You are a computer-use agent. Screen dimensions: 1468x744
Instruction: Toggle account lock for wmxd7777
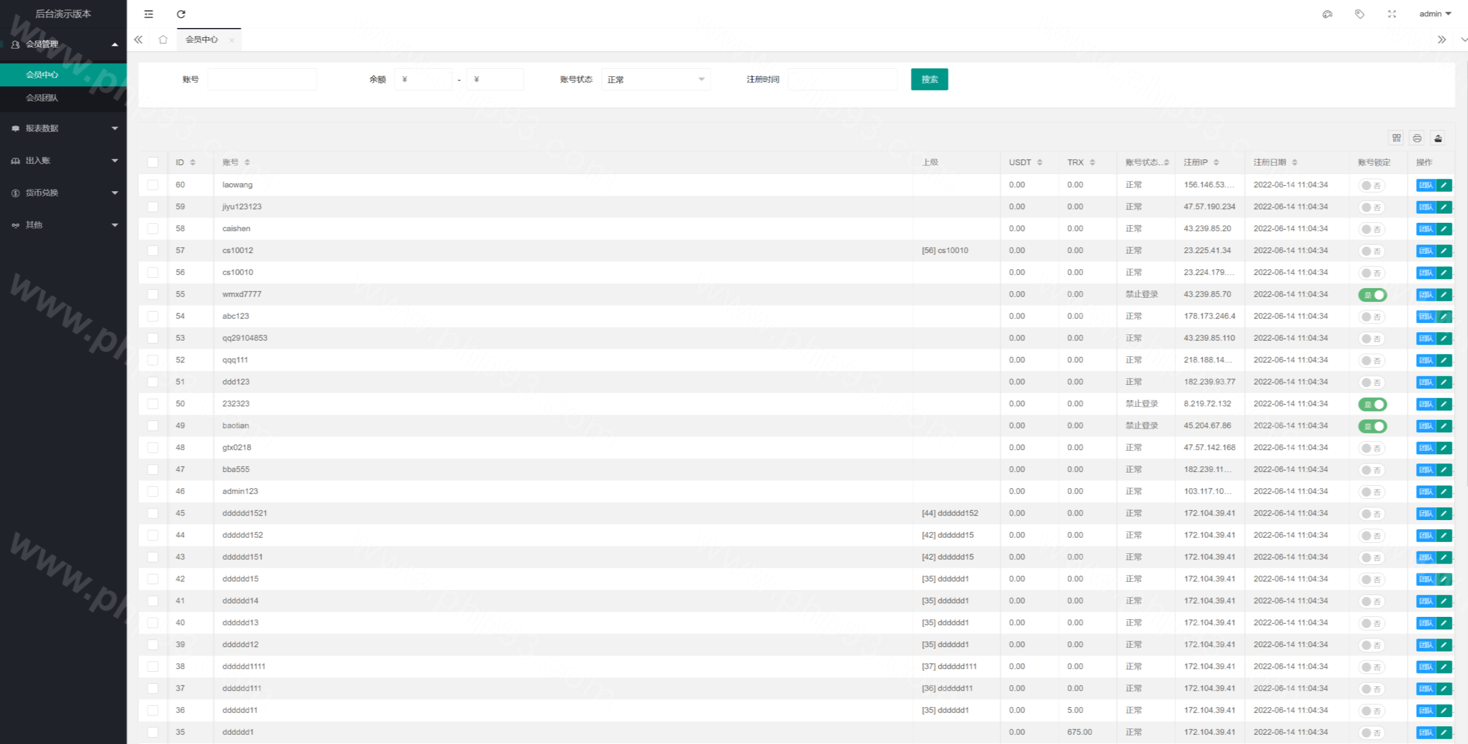pyautogui.click(x=1372, y=295)
